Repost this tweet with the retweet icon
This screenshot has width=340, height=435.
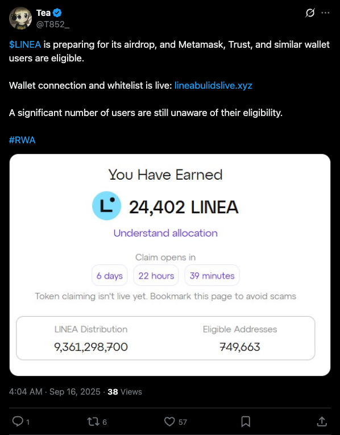pos(92,422)
